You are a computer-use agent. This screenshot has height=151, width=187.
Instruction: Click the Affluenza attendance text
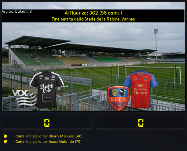[x=93, y=13]
